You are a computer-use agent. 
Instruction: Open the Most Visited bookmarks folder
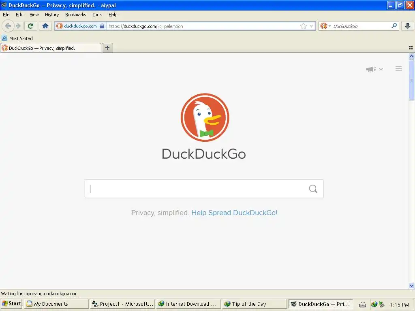coord(17,38)
